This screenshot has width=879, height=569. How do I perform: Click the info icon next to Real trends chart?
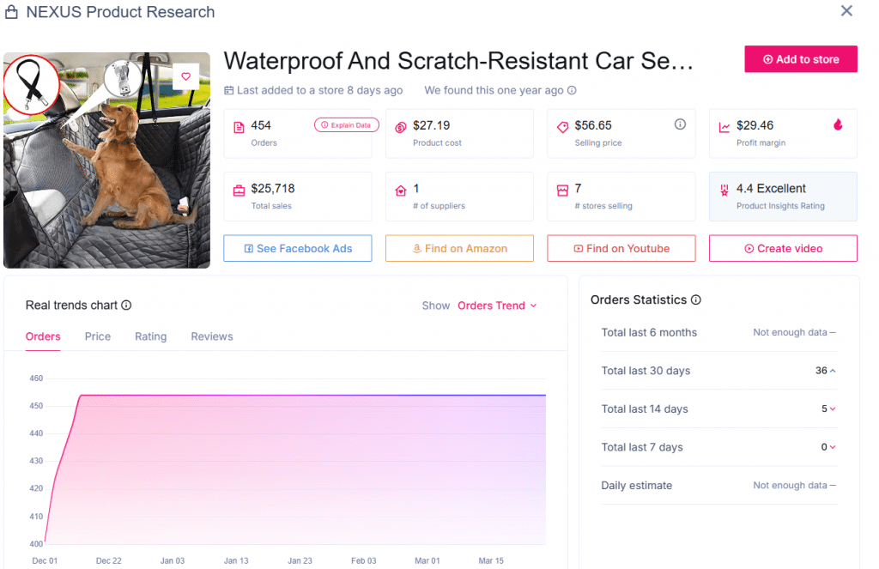coord(126,306)
